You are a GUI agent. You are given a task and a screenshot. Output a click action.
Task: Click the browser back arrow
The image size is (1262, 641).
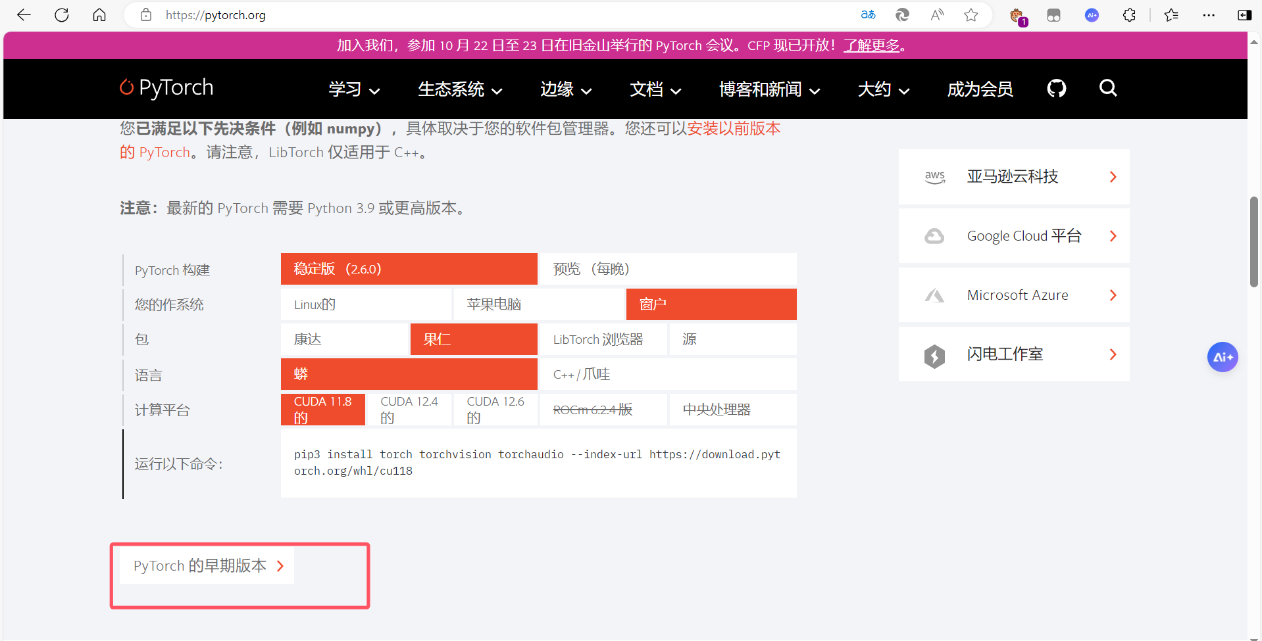point(24,15)
